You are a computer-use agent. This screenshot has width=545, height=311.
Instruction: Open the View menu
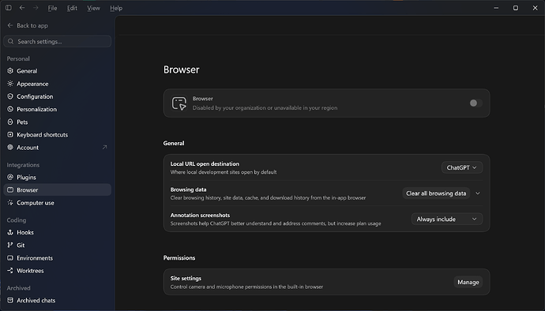pyautogui.click(x=93, y=8)
